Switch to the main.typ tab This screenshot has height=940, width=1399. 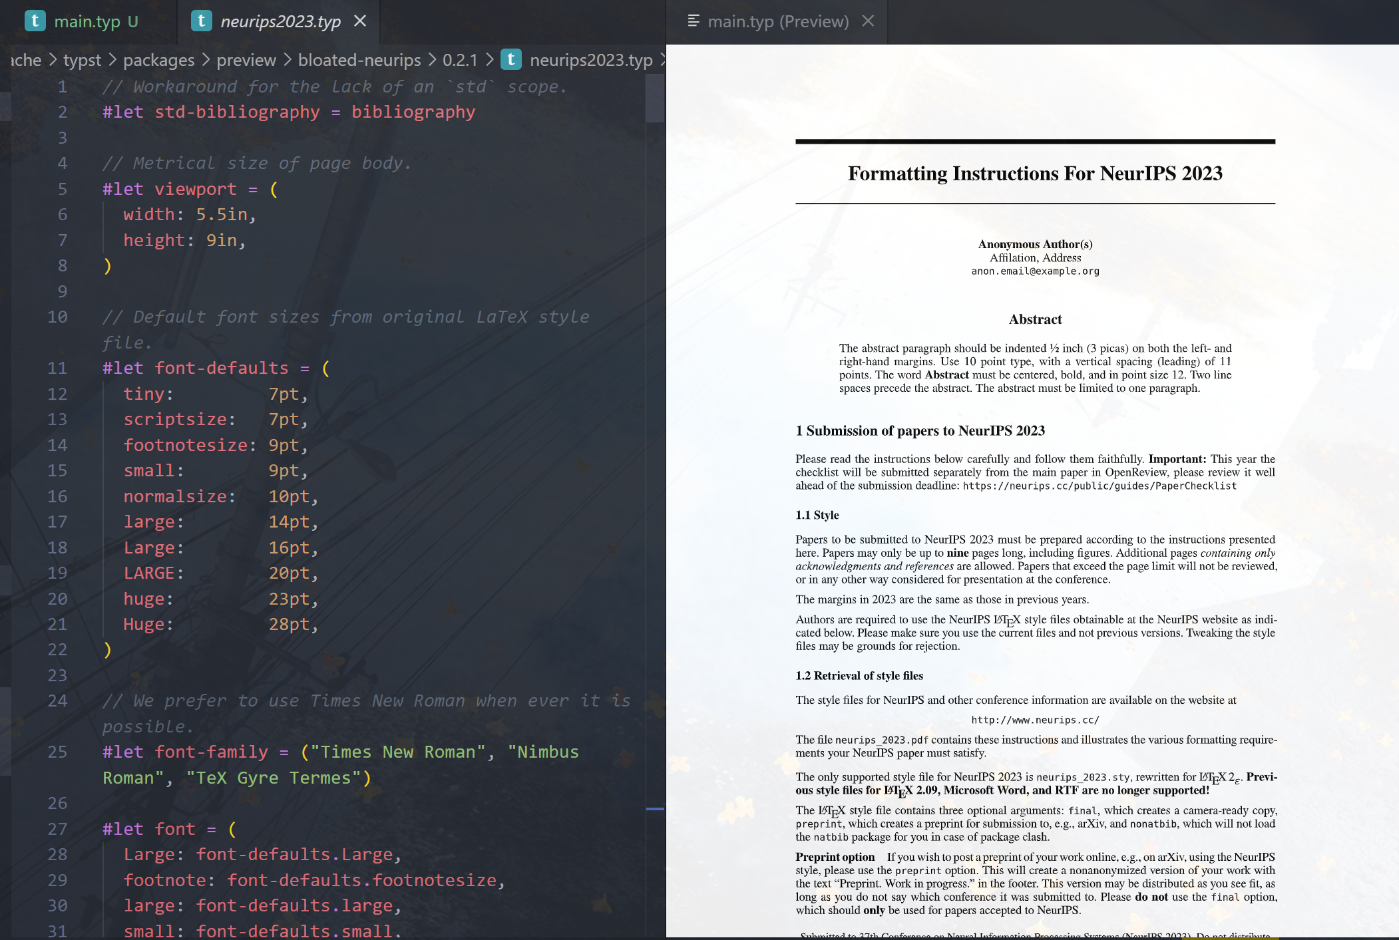pyautogui.click(x=87, y=21)
